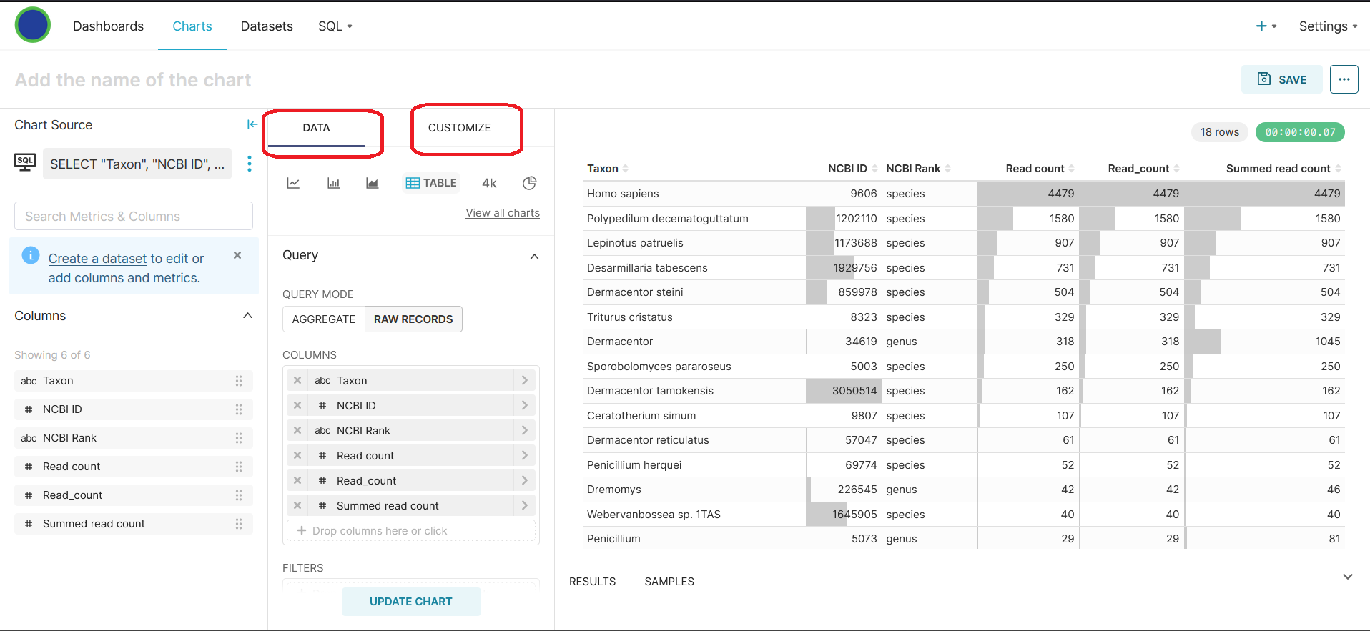
Task: Open the SQL dropdown menu
Action: click(x=335, y=26)
